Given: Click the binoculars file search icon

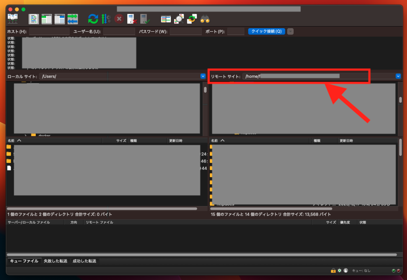Looking at the screenshot, I should click(x=205, y=19).
